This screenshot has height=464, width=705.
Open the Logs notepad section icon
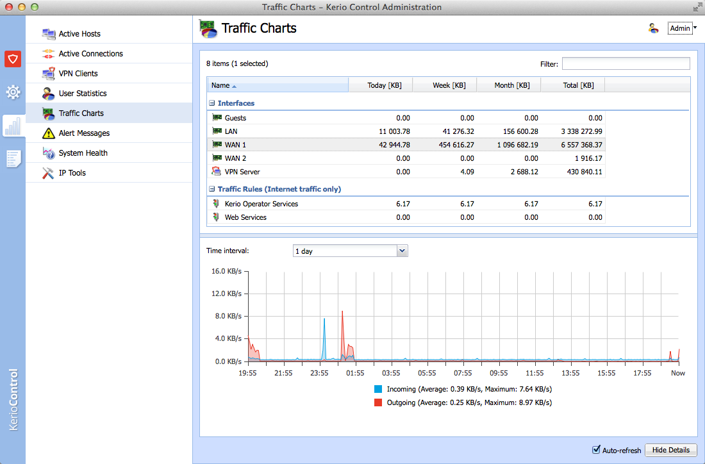pyautogui.click(x=13, y=159)
